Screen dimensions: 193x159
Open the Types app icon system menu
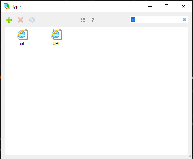(7, 6)
